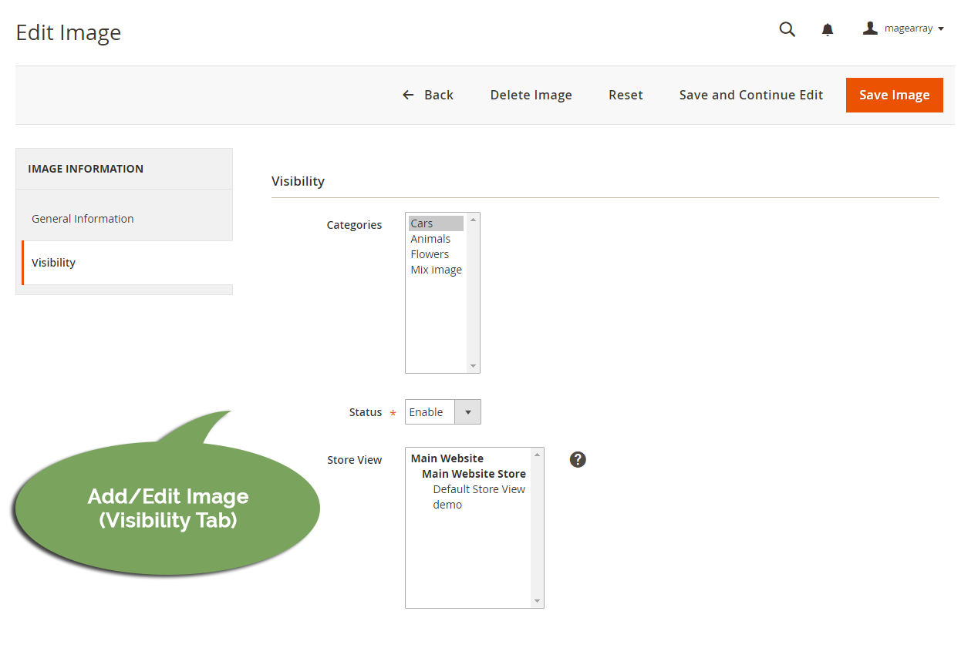978x658 pixels.
Task: Open the Store View help tooltip
Action: [x=577, y=459]
